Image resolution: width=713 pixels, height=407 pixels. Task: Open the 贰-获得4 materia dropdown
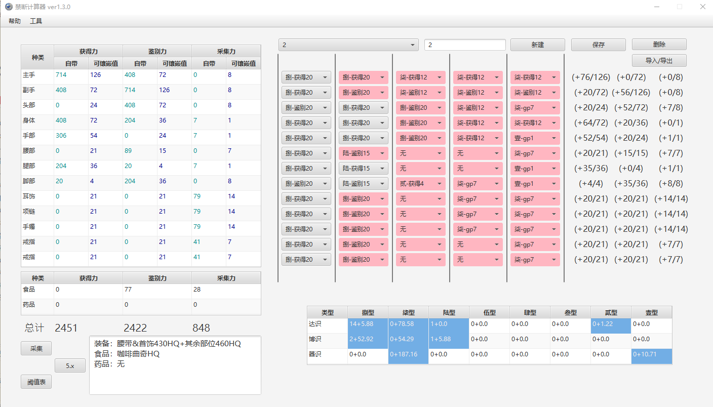[x=421, y=183]
